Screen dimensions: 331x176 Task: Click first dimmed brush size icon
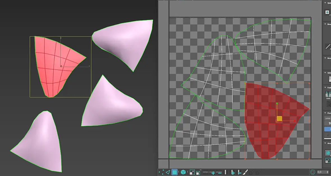pos(252,172)
